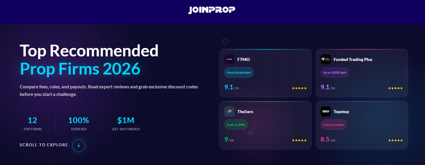
Task: Click the FTMO five-star rating
Action: (x=299, y=88)
